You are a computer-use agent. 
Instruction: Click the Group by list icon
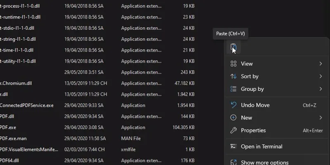233,89
